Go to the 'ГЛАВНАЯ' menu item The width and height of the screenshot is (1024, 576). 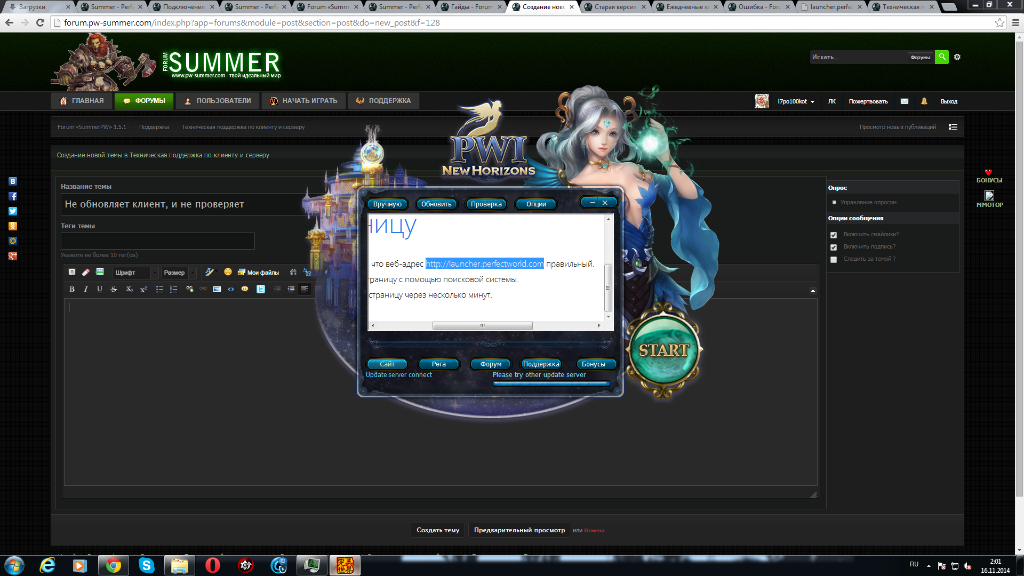[x=82, y=101]
